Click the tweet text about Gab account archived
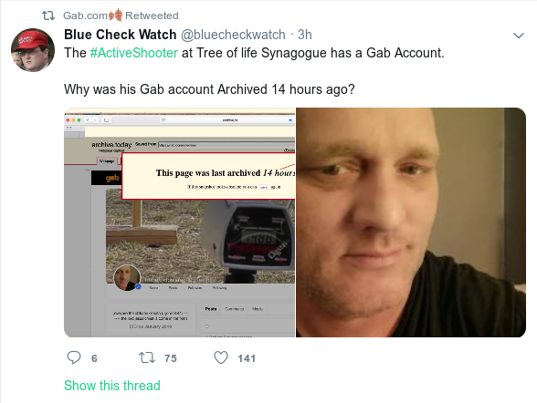Screen dimensions: 537x403 pyautogui.click(x=209, y=89)
